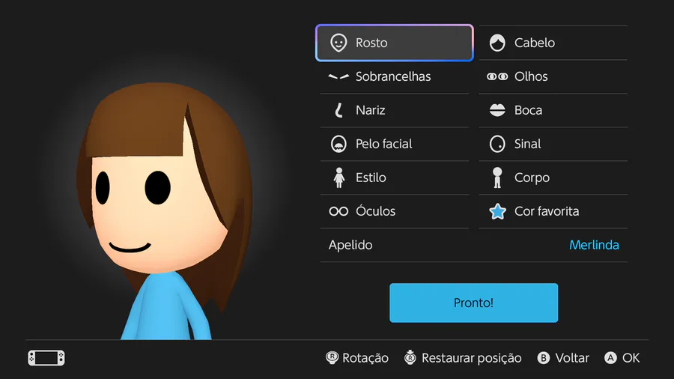Viewport: 674px width, 379px height.
Task: Edit the nickname Merlinda
Action: click(x=594, y=245)
